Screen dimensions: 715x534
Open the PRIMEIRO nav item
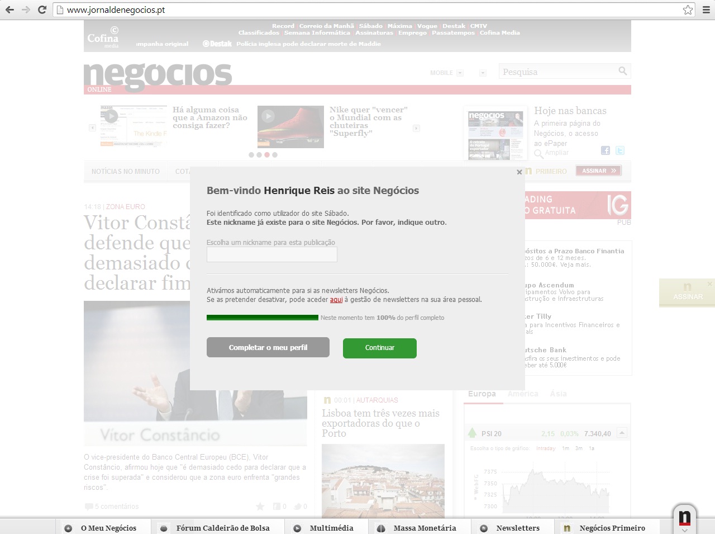pos(551,172)
